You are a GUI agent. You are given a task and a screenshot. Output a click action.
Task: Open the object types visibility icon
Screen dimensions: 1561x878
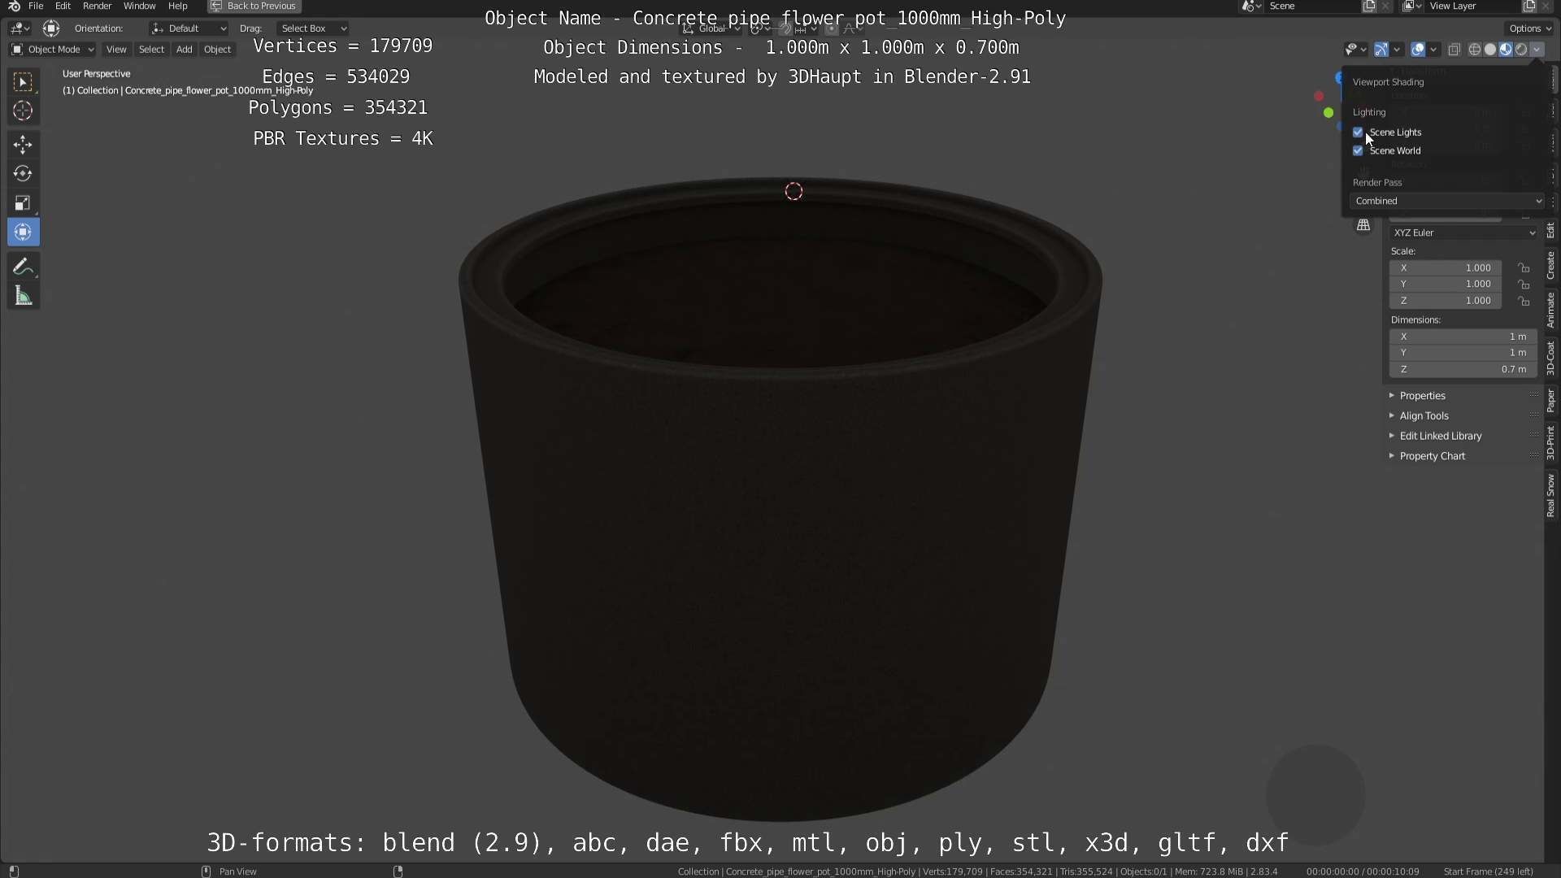tap(1354, 50)
